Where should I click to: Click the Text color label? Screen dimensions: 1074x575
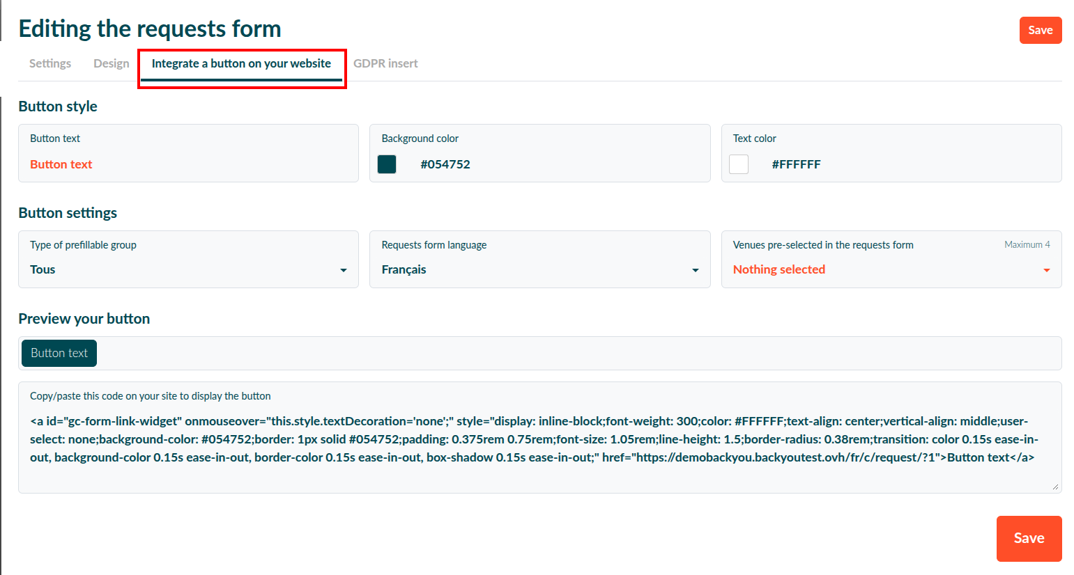tap(755, 139)
